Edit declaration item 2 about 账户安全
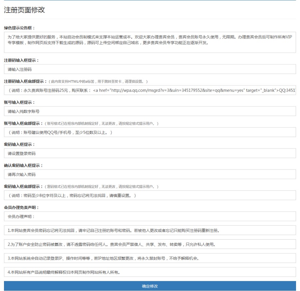This screenshot has width=300, height=291. click(150, 244)
